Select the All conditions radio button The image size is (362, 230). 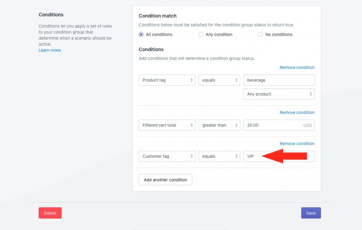(x=141, y=34)
